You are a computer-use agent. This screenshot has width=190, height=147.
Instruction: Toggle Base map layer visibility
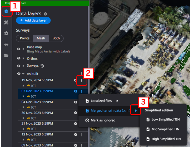click(19, 49)
